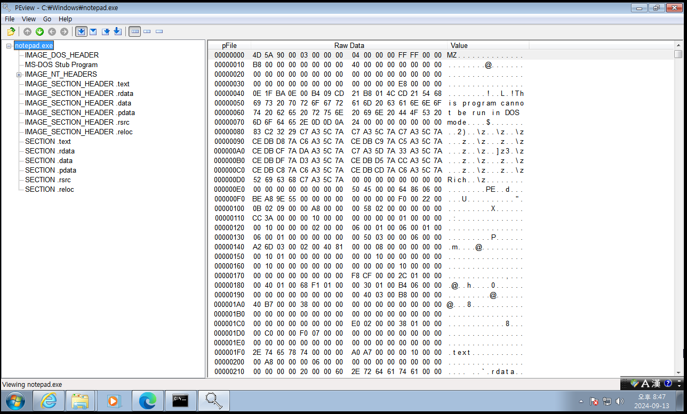Expand the IMAGE_NT_HEADERS node
The height and width of the screenshot is (414, 687).
(x=19, y=75)
